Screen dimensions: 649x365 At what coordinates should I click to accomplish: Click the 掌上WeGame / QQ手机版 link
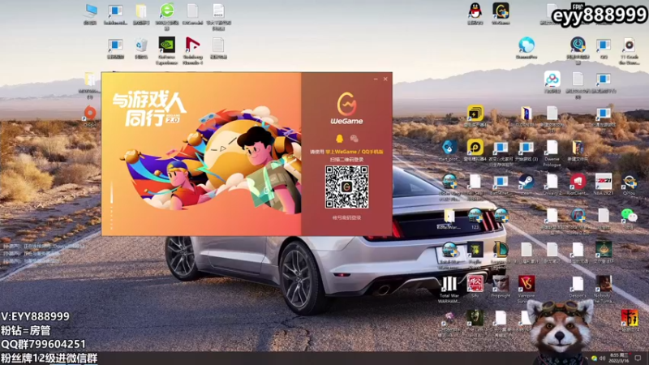click(355, 152)
